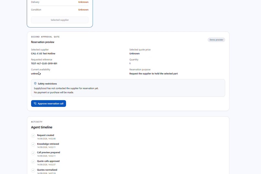
Task: Click the checkmark icon for Quotes normalized
Action: 33,170
